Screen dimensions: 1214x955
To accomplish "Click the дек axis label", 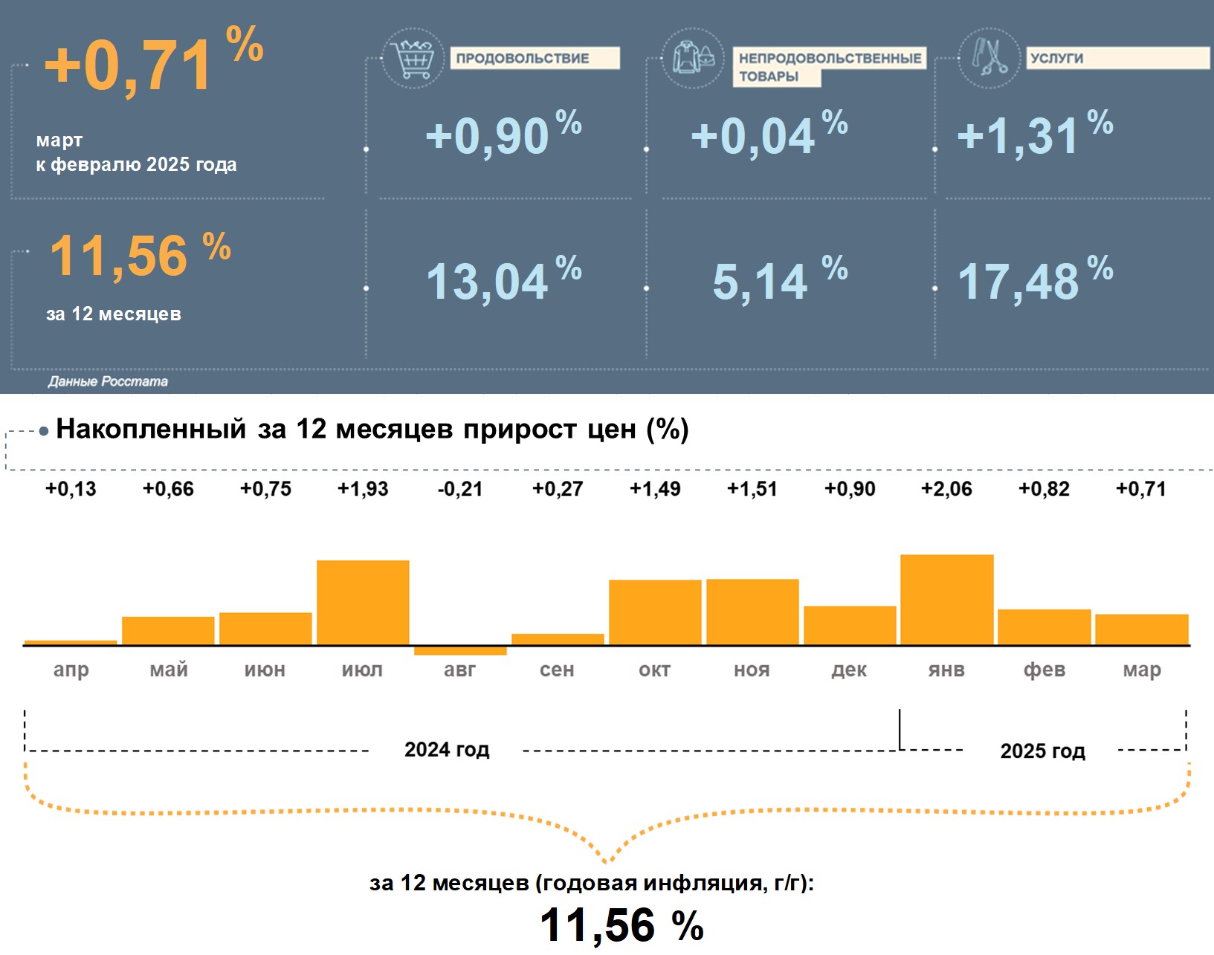I will [849, 670].
